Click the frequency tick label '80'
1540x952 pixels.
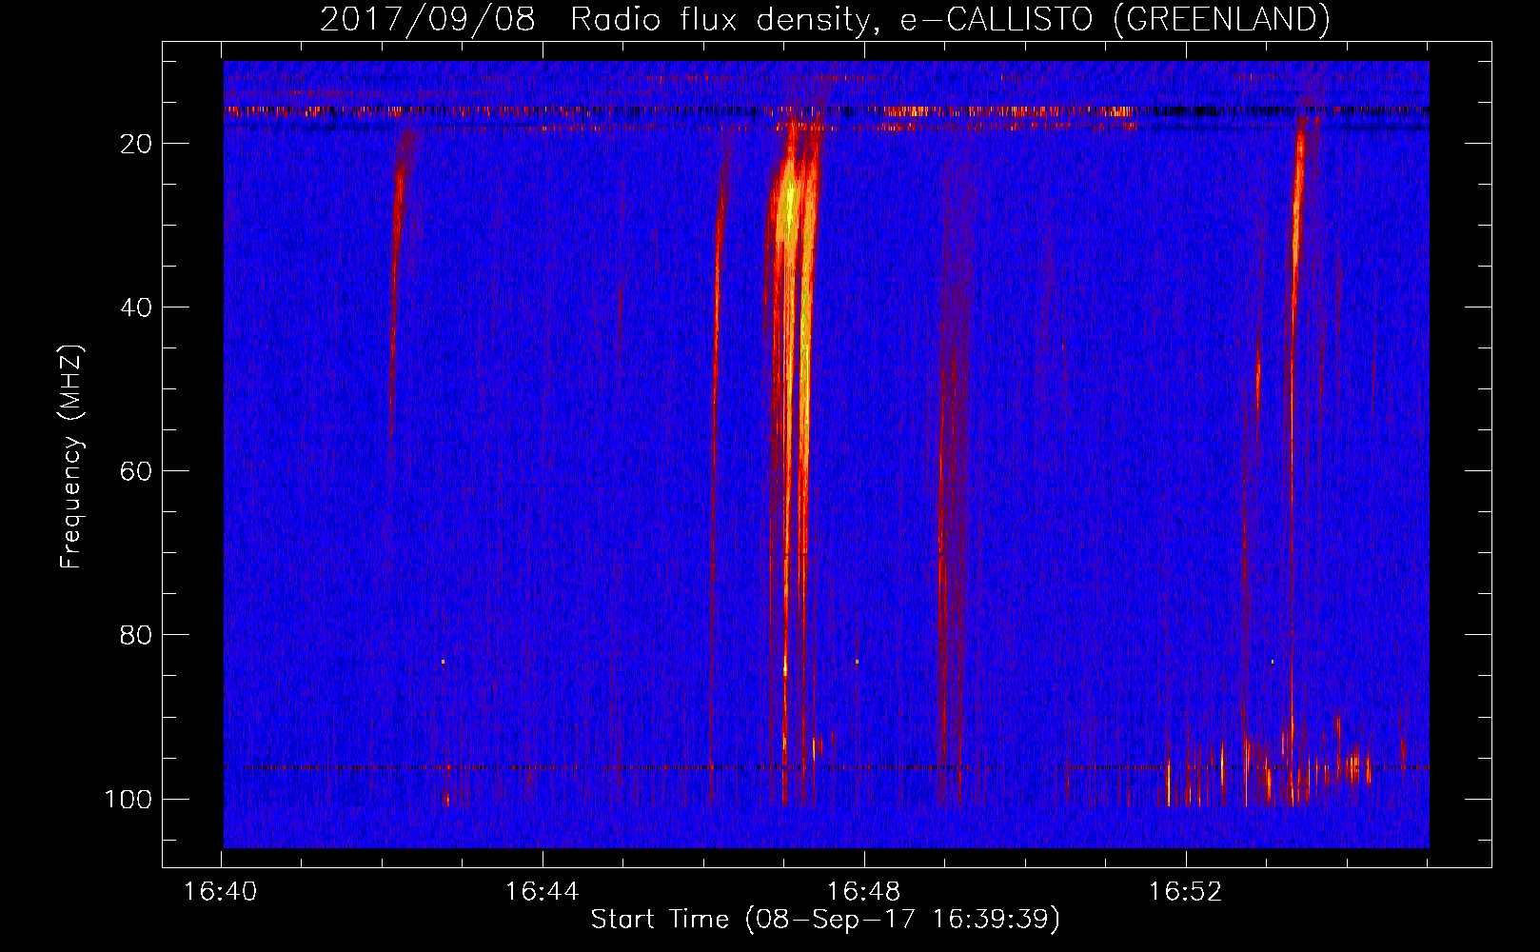click(x=136, y=635)
